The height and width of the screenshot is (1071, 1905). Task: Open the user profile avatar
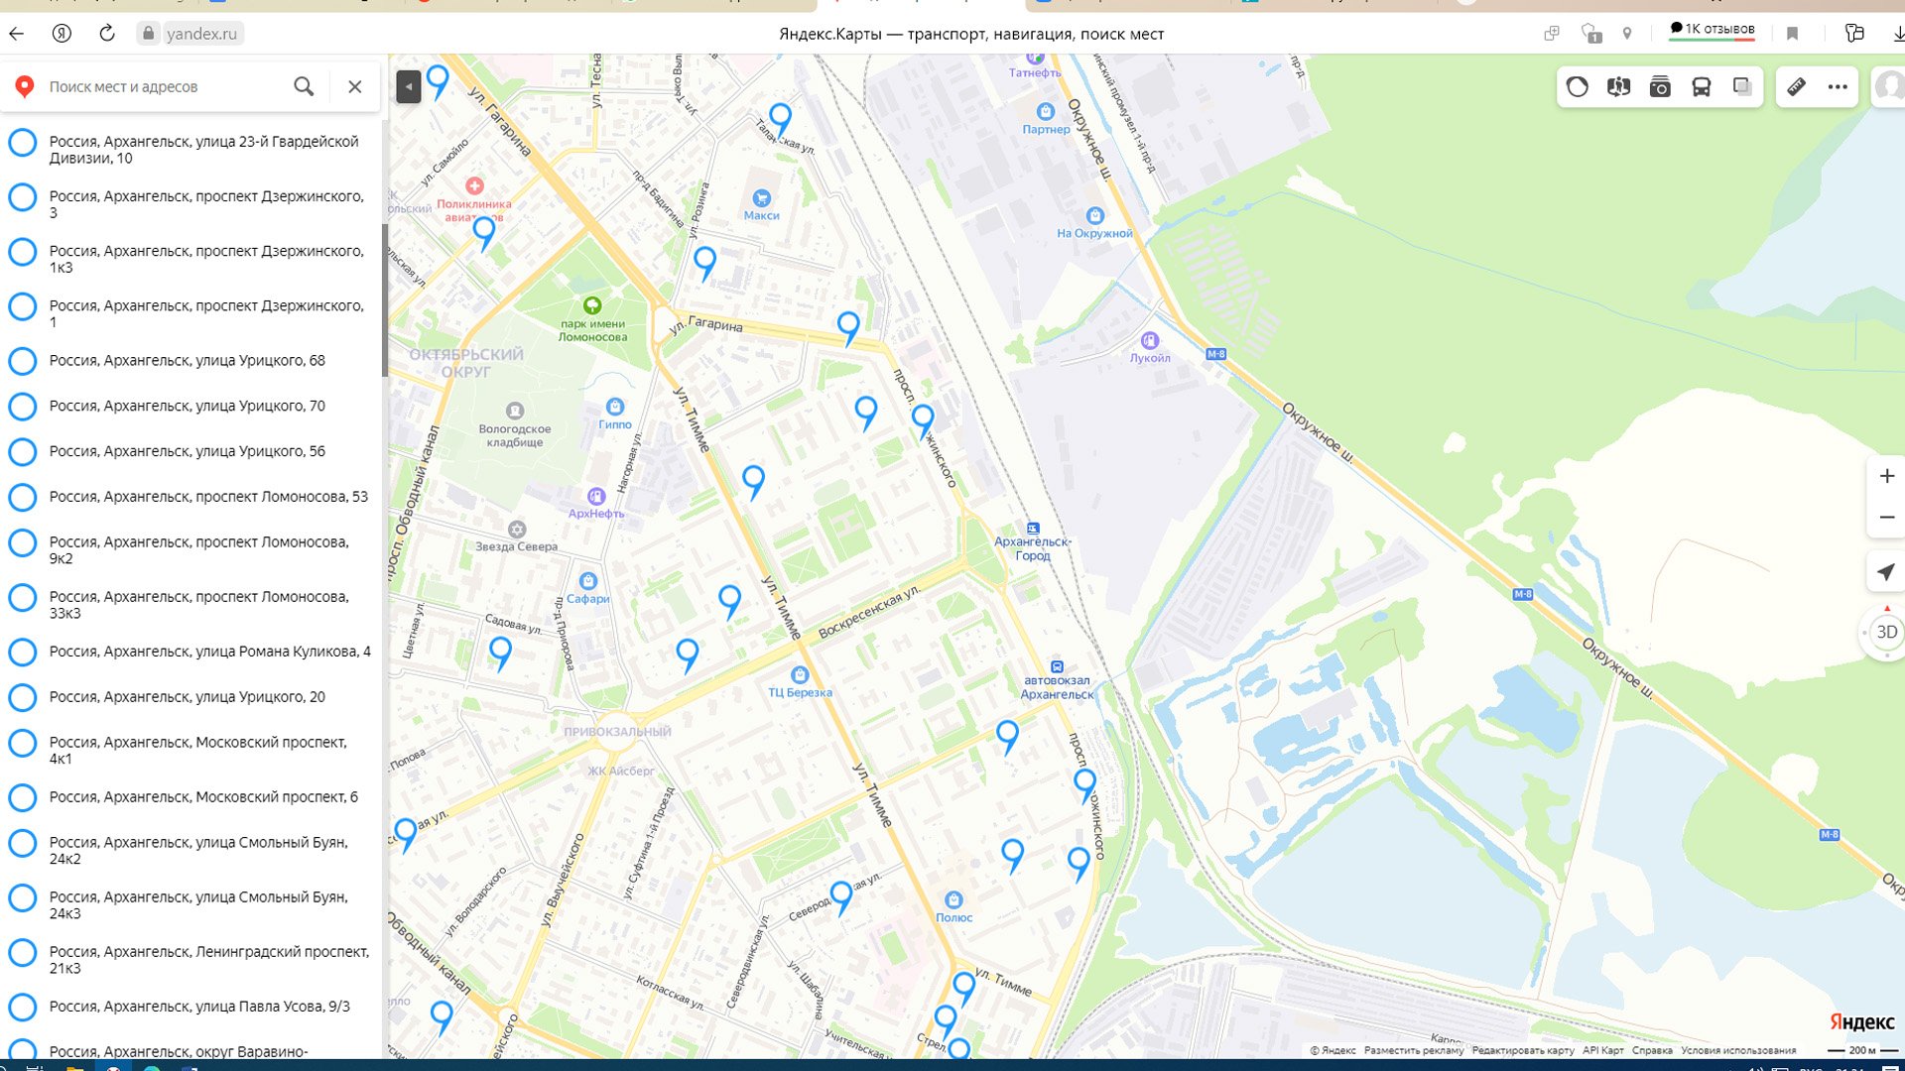pyautogui.click(x=1888, y=87)
